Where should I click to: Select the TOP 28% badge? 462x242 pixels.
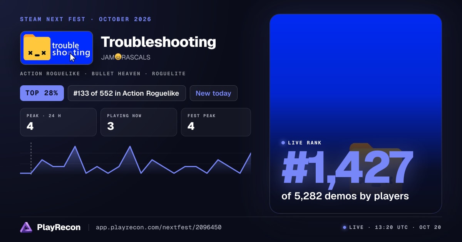(x=42, y=93)
